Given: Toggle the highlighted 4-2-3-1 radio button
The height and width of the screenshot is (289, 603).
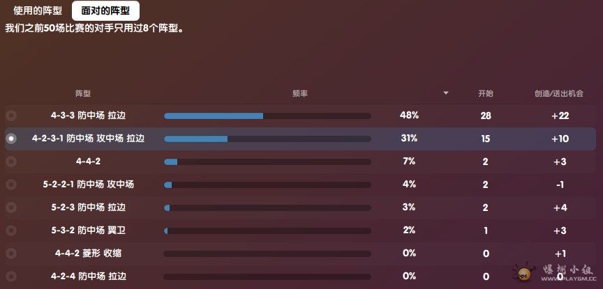Looking at the screenshot, I should point(11,138).
